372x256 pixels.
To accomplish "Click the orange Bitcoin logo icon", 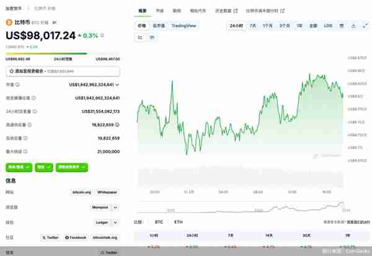I will point(9,22).
